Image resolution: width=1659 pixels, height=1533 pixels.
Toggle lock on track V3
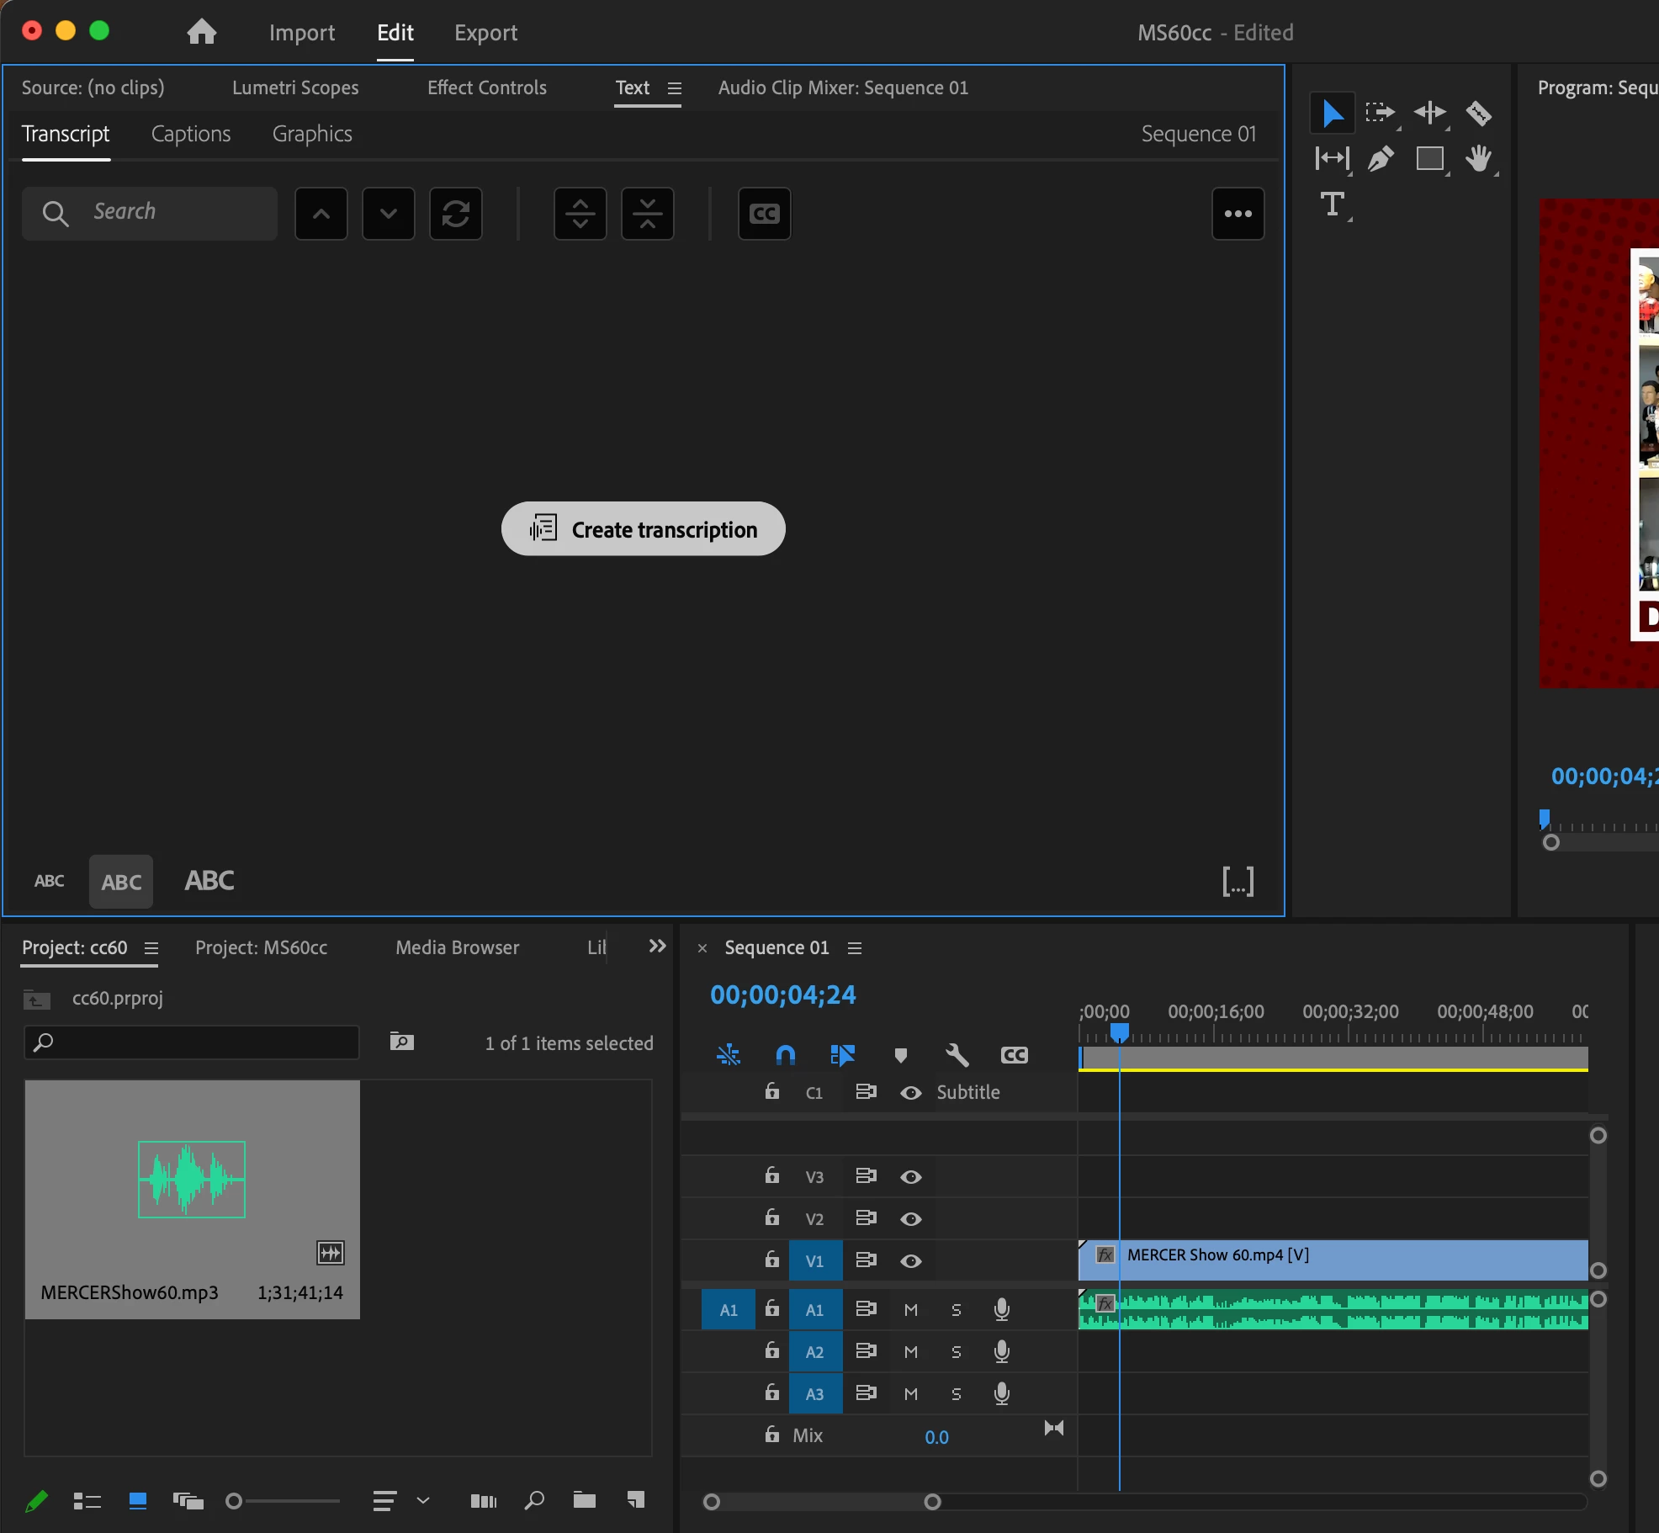pyautogui.click(x=771, y=1175)
